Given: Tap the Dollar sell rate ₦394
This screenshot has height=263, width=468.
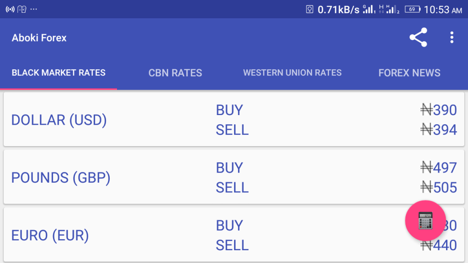Looking at the screenshot, I should 439,130.
